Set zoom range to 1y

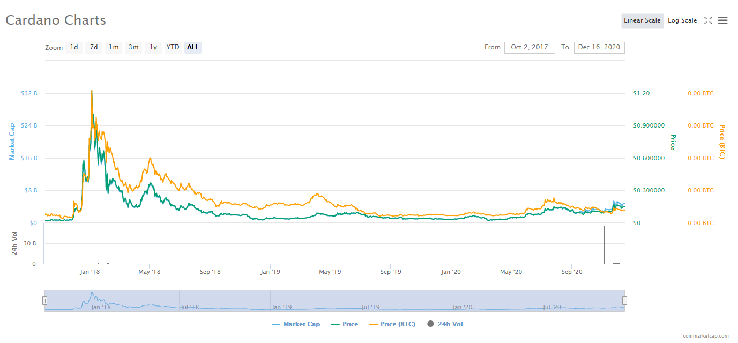coord(153,47)
